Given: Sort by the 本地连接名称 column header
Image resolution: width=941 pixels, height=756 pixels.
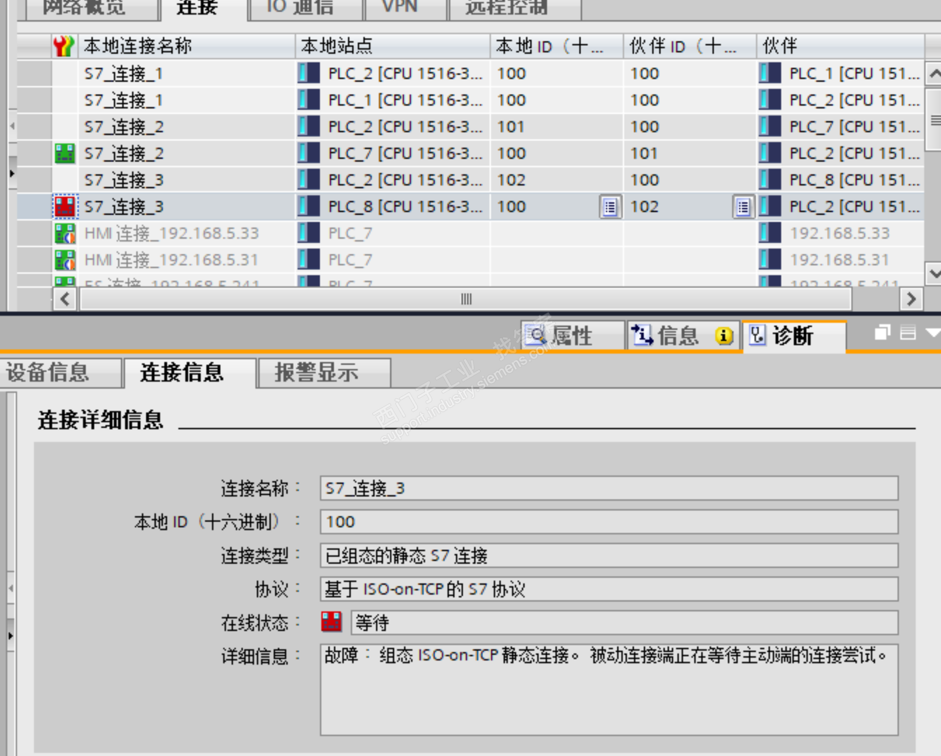Looking at the screenshot, I should click(187, 46).
